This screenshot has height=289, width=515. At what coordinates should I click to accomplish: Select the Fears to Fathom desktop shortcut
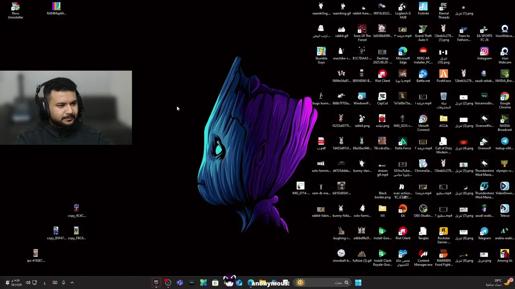tap(464, 33)
